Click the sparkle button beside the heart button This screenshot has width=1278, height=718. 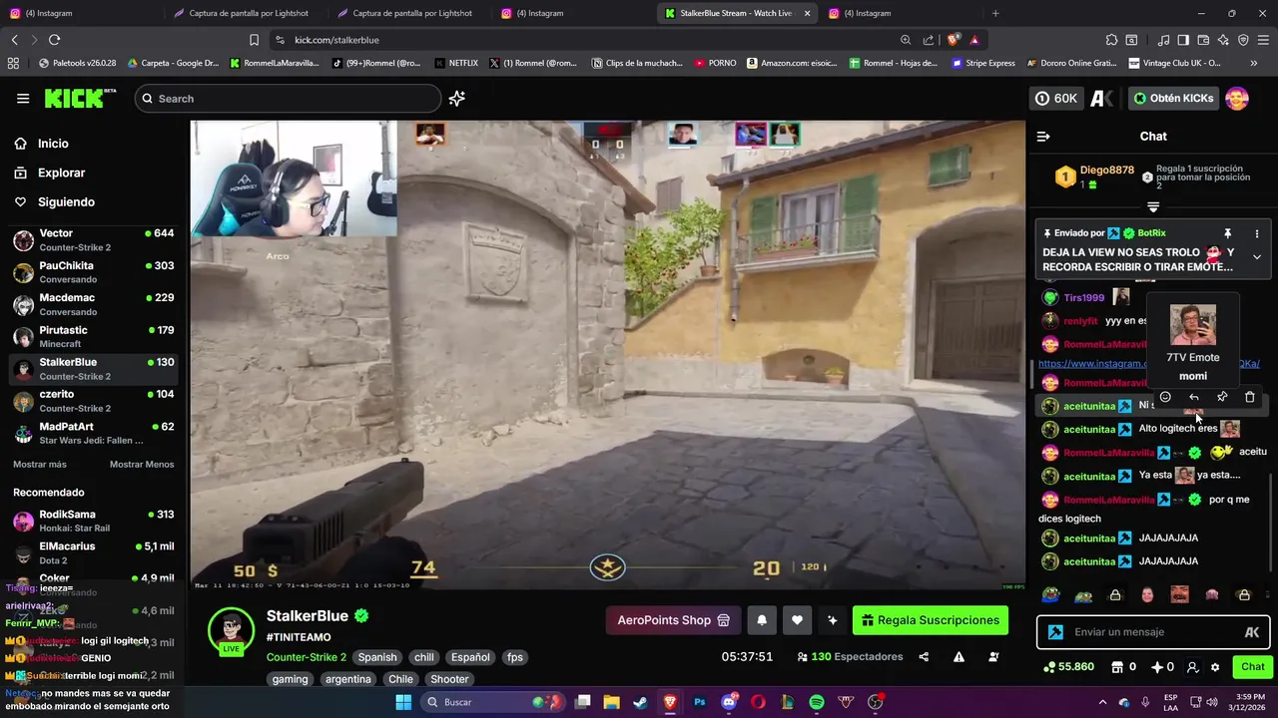[833, 620]
